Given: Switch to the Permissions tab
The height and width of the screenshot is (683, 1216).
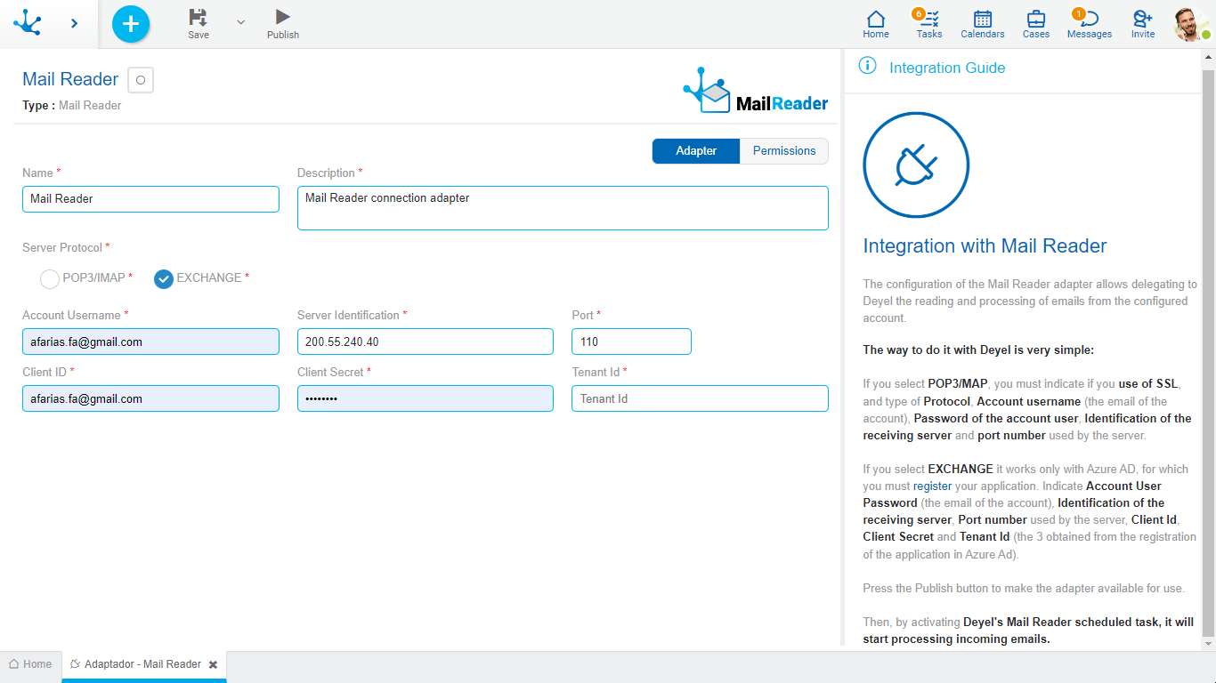Looking at the screenshot, I should (x=783, y=151).
